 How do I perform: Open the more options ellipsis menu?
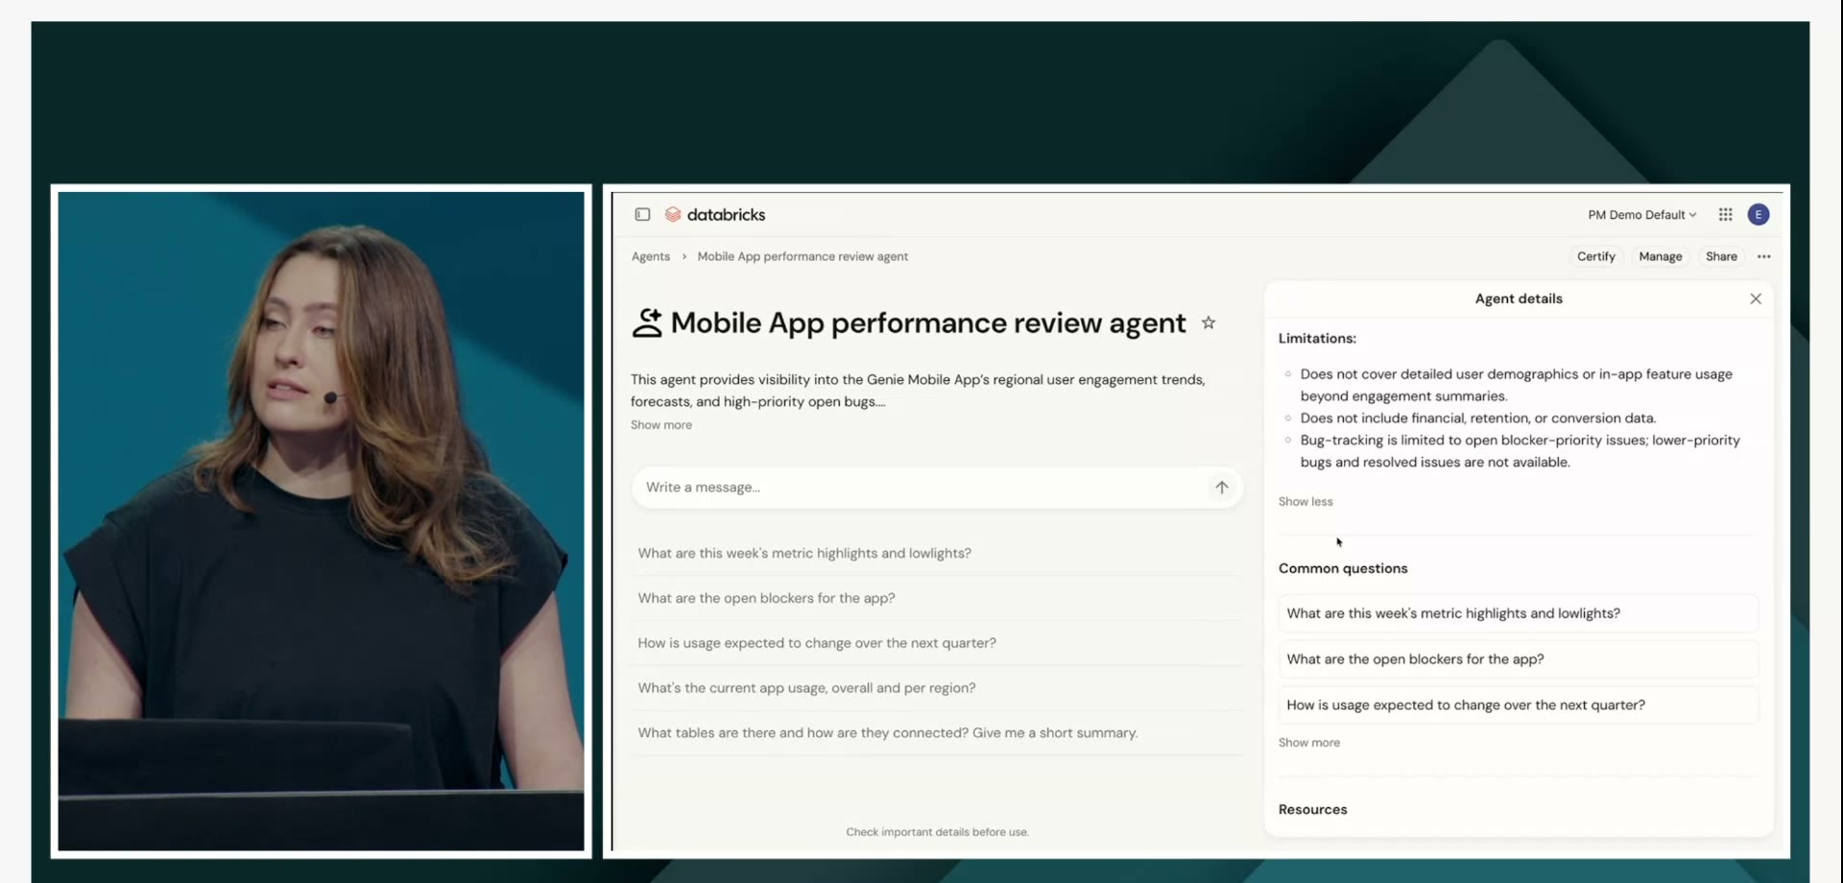1764,256
